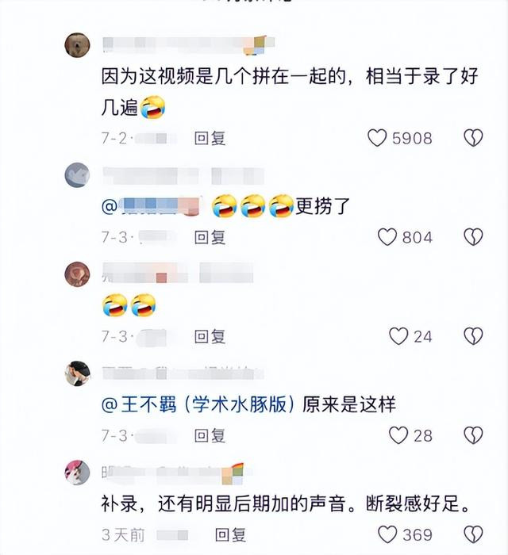Image resolution: width=508 pixels, height=555 pixels.
Task: Open the first commenter's avatar
Action: (77, 45)
